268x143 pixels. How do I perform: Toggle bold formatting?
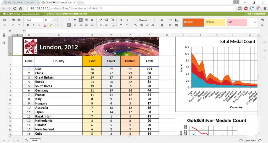pyautogui.click(x=27, y=25)
